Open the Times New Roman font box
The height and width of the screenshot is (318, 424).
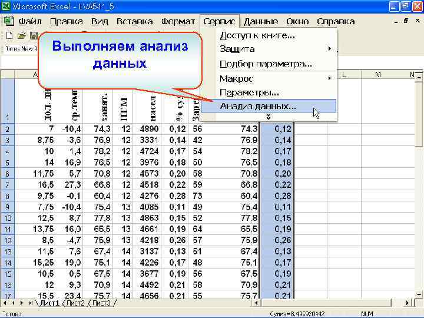coord(21,49)
